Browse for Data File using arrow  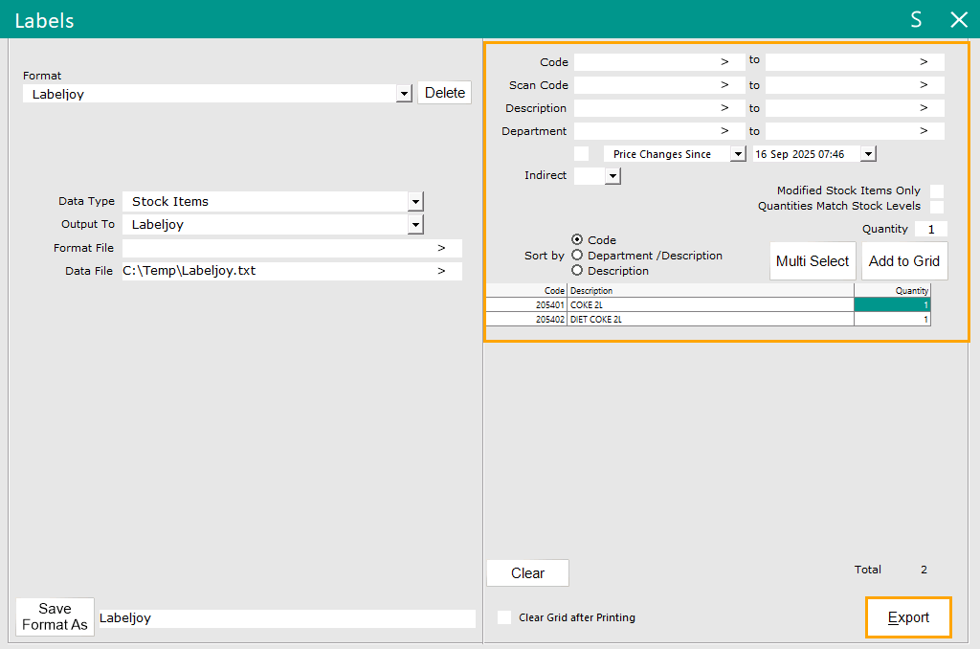pyautogui.click(x=441, y=271)
